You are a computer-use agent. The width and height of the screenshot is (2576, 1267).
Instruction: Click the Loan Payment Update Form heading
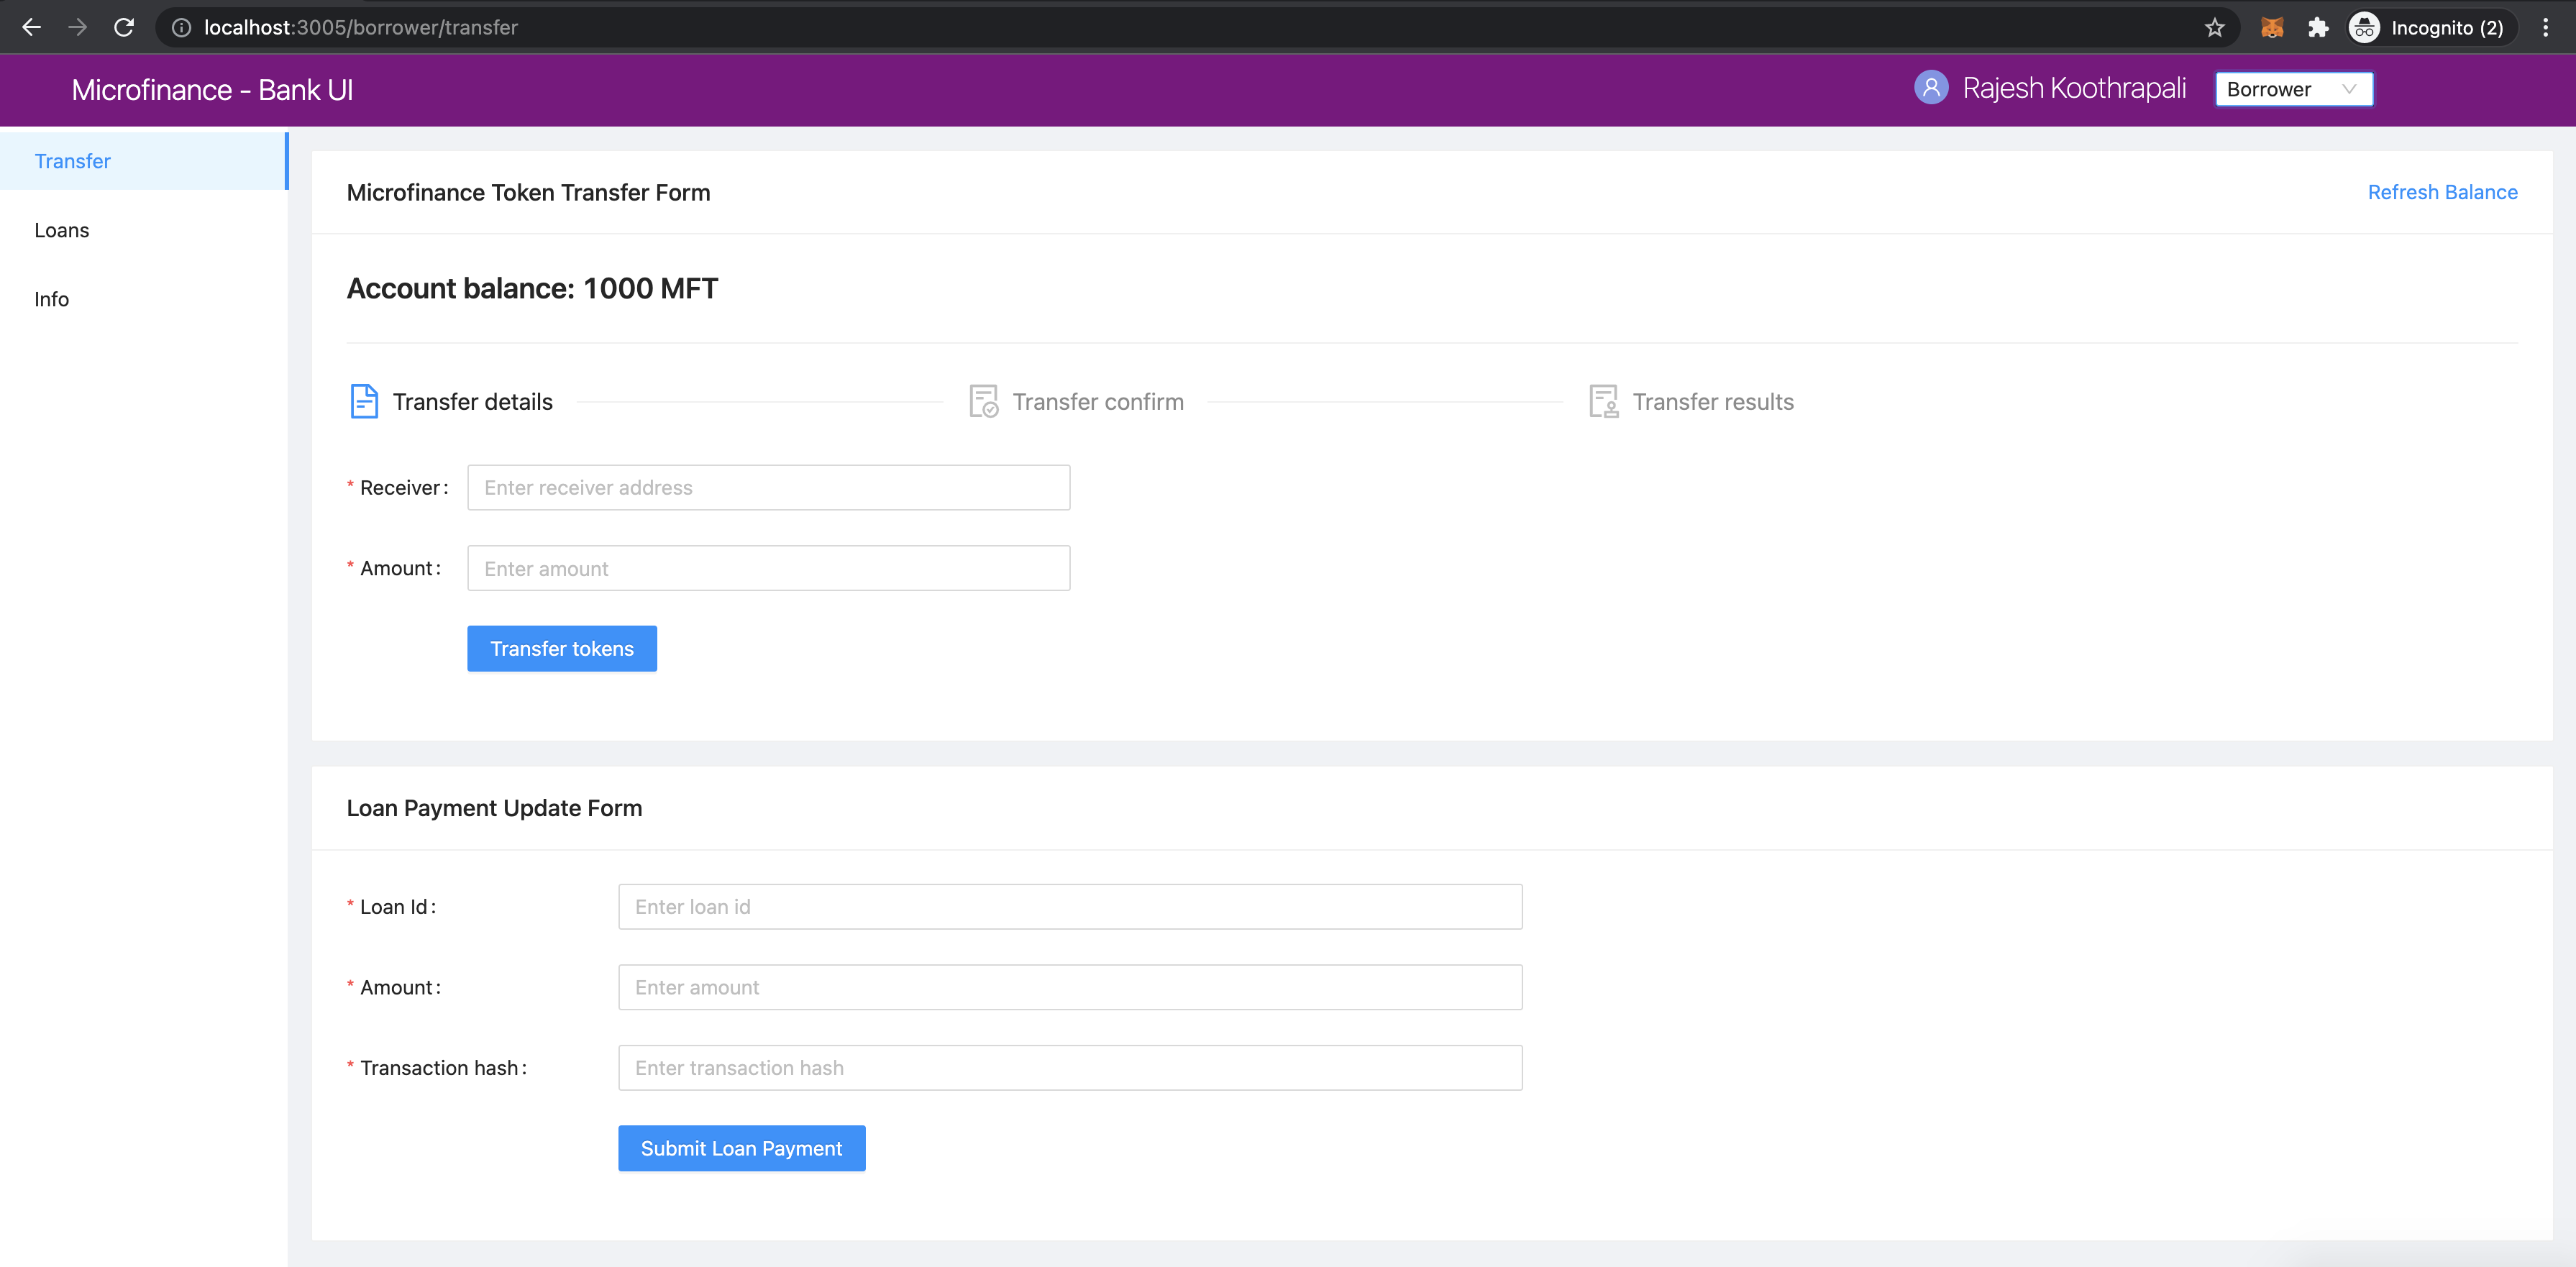pyautogui.click(x=494, y=808)
